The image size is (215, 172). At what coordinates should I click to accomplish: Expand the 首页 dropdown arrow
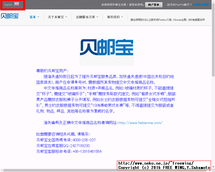(38, 17)
